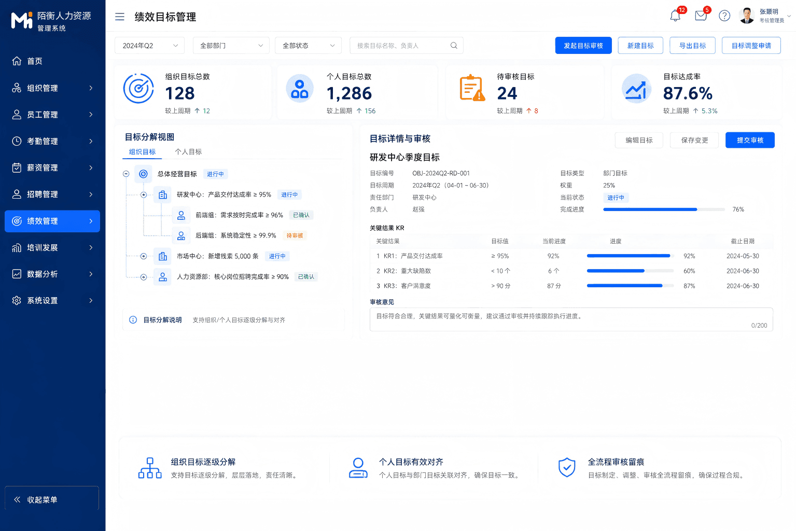
Task: Click the 陌衡人力资源 logo
Action: pyautogui.click(x=22, y=20)
